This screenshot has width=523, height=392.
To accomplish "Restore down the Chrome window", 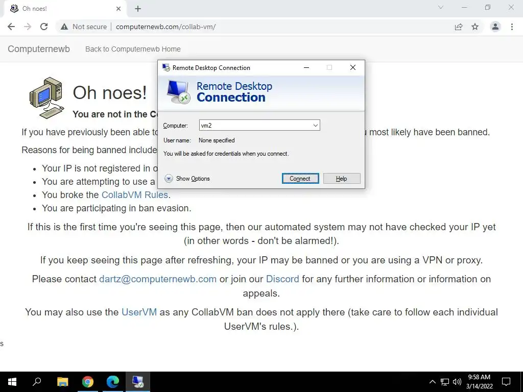I will click(x=488, y=7).
